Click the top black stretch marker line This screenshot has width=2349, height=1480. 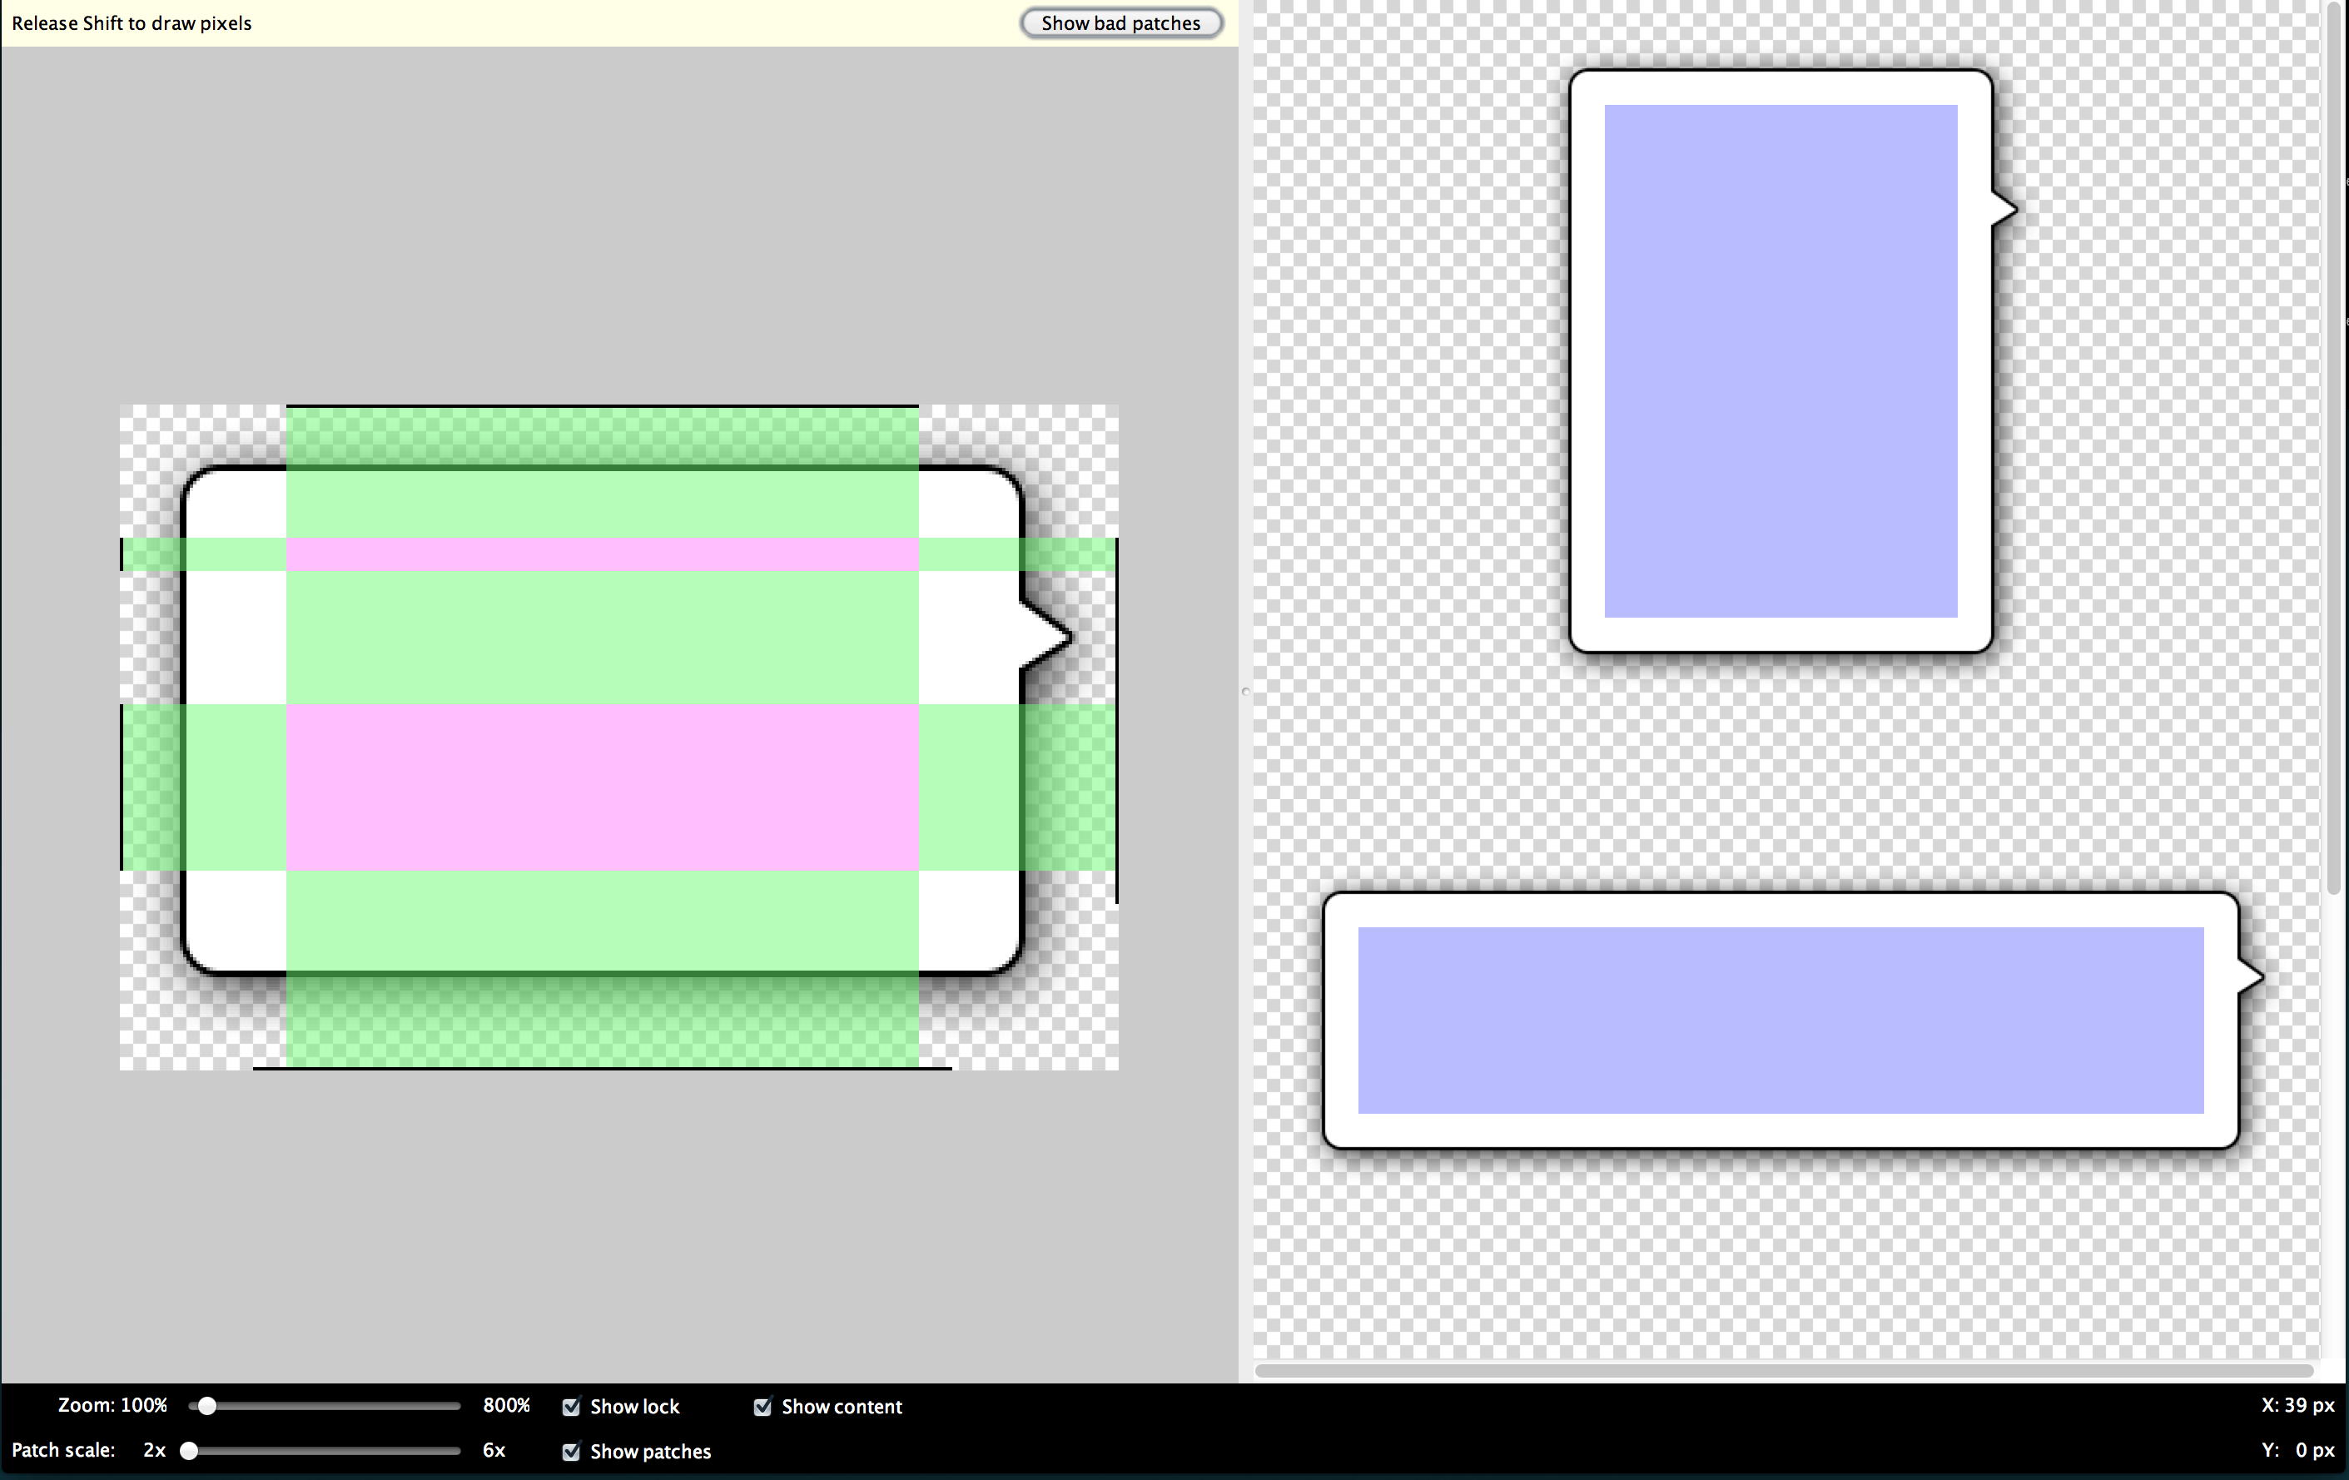(602, 406)
